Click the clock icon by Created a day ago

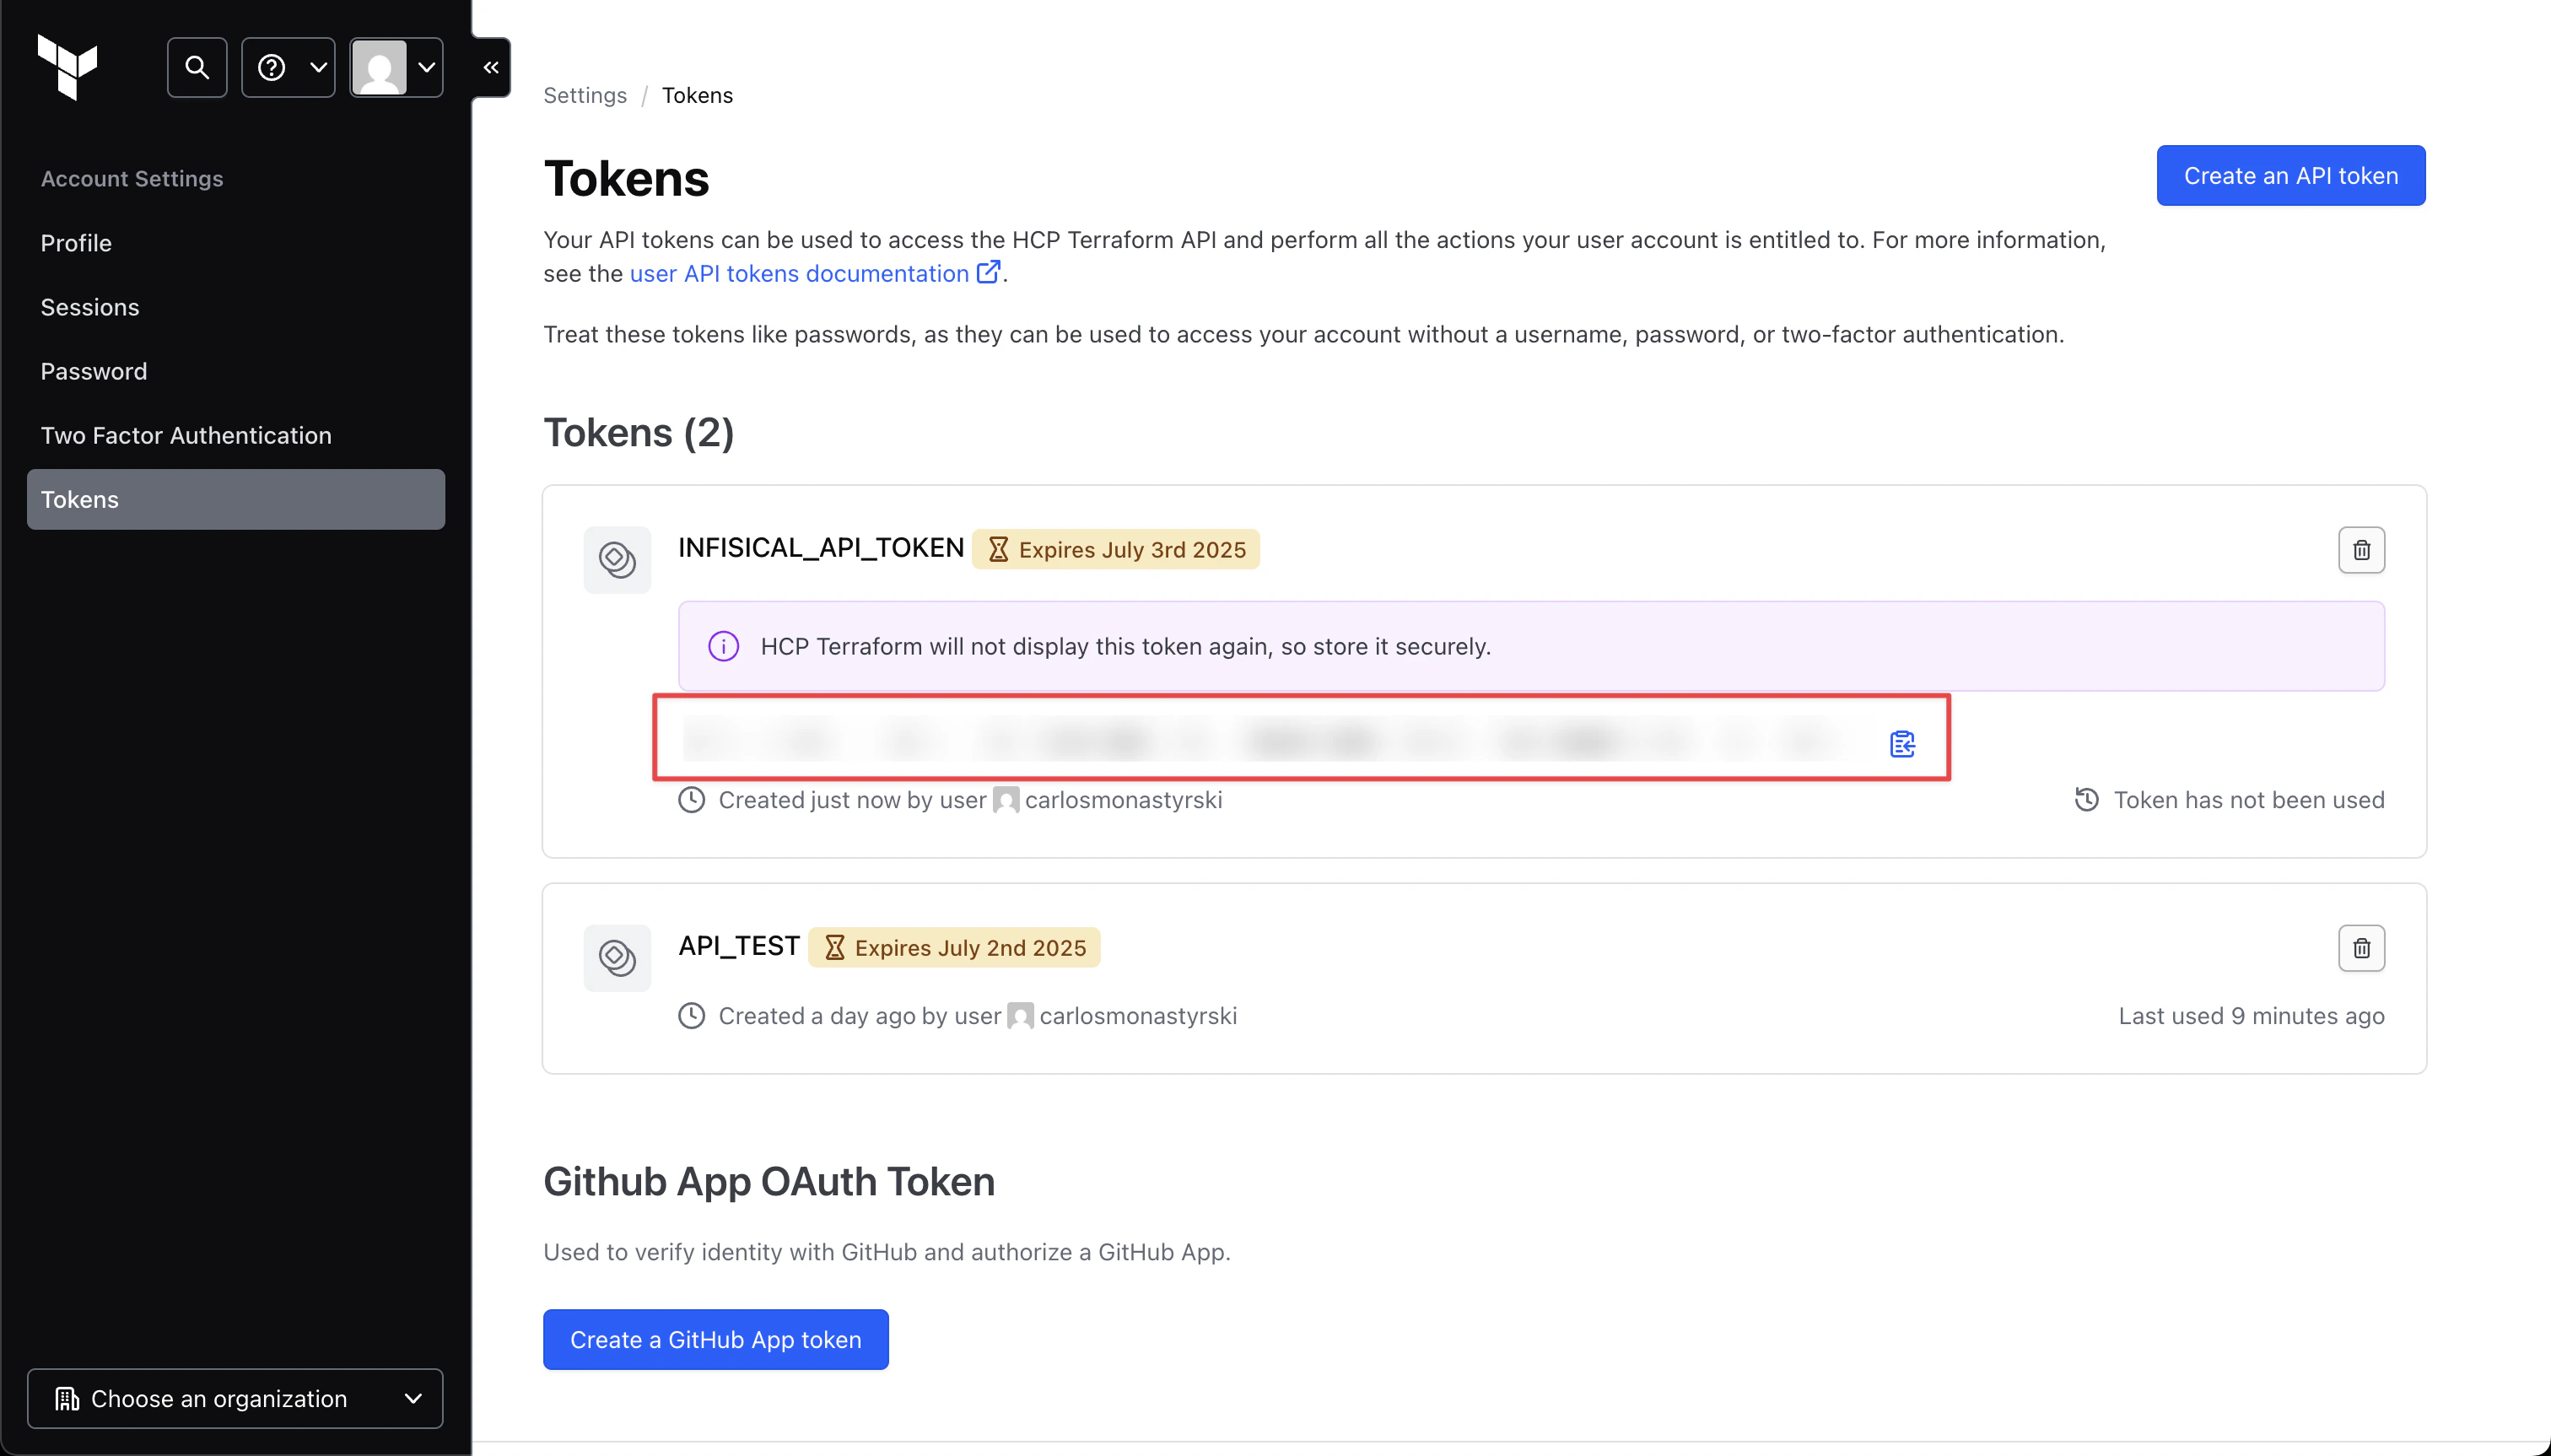[691, 1016]
